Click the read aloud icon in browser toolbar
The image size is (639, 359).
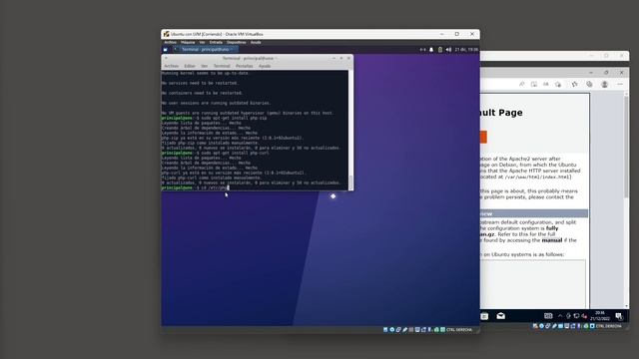[521, 84]
